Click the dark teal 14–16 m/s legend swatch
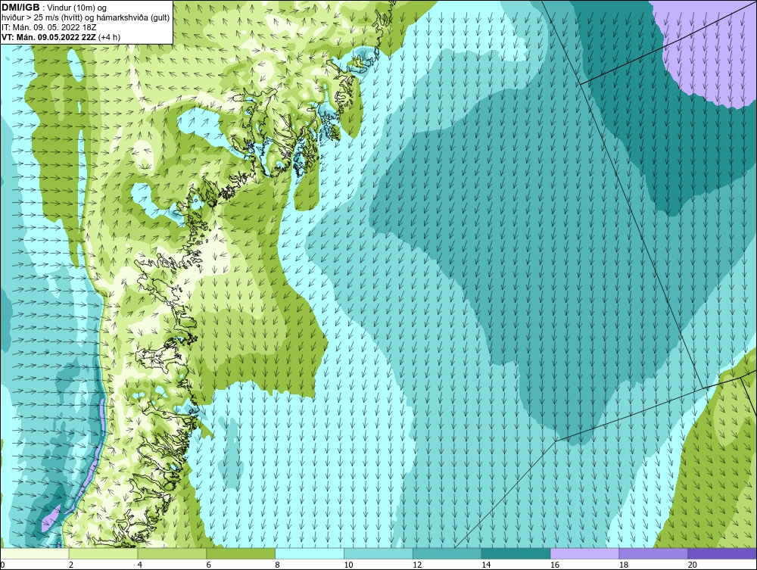The image size is (757, 570). coord(516,553)
